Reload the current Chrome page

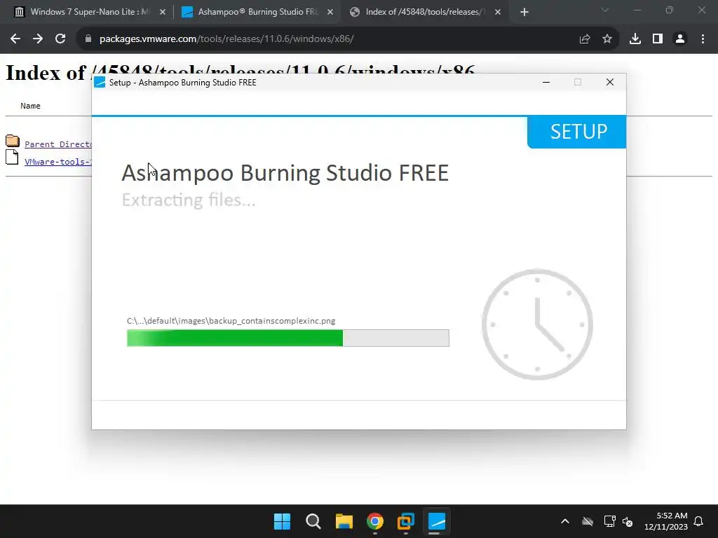click(60, 39)
